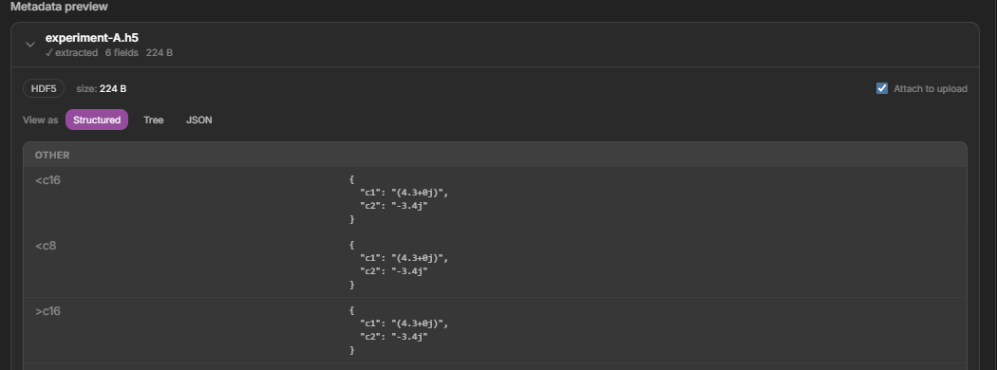The image size is (997, 370).
Task: Click the Attach to upload label text
Action: point(931,88)
